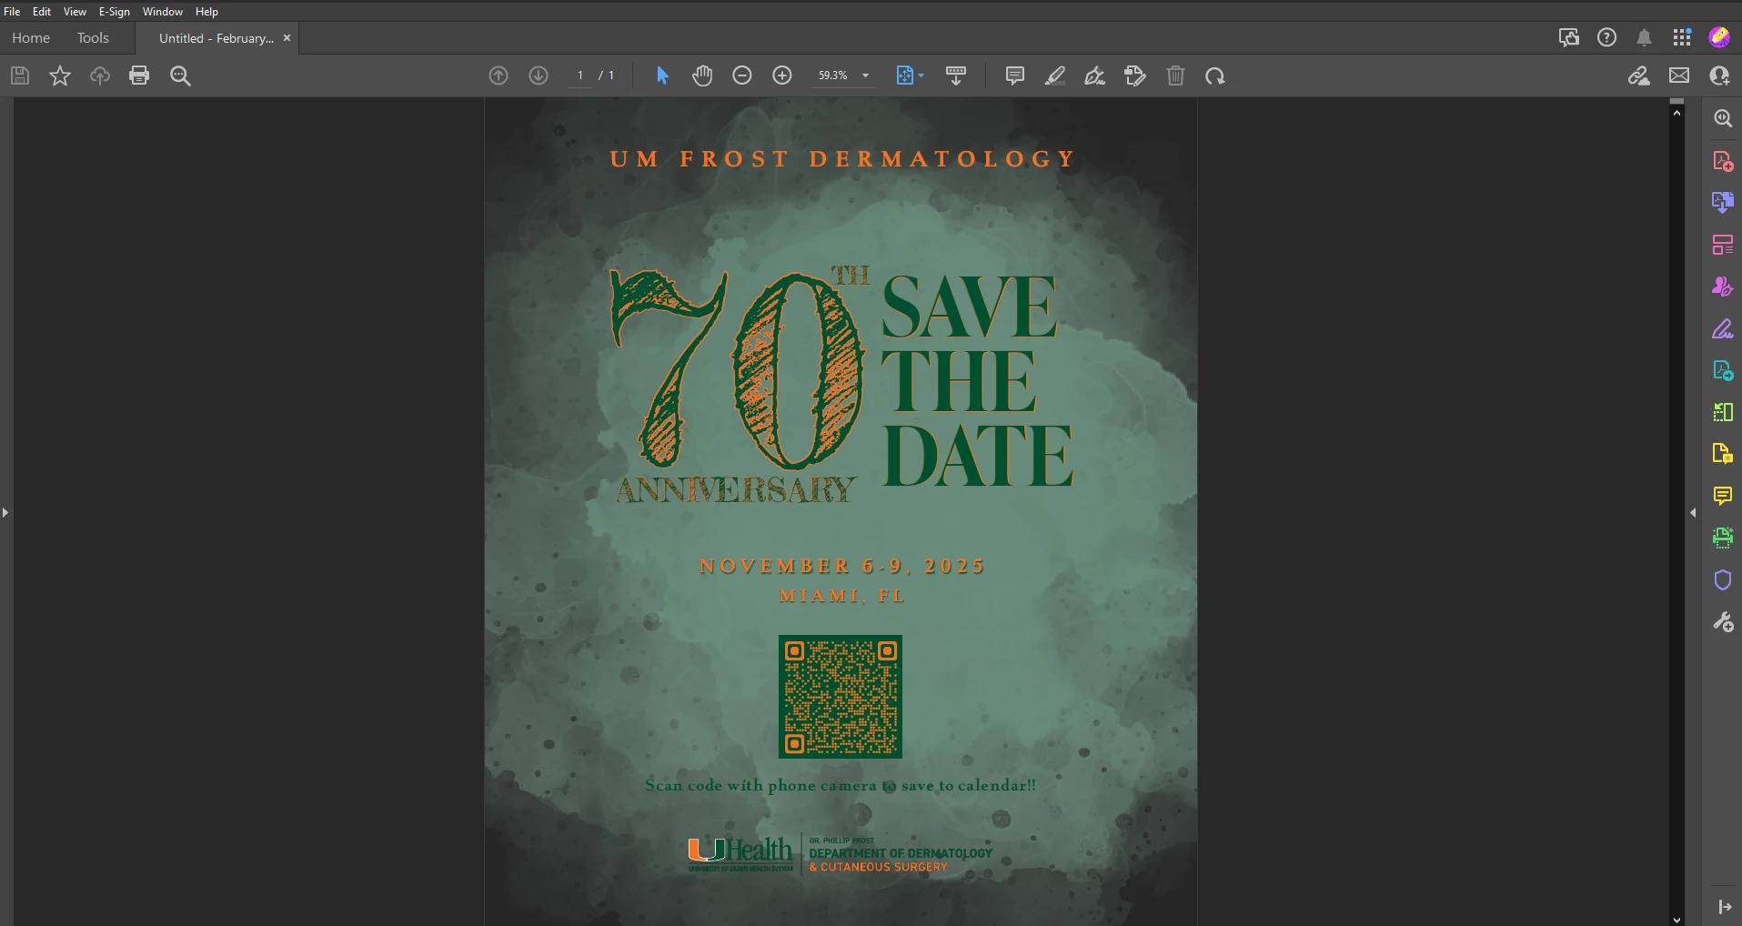Open Comment tool in sidebar
1742x926 pixels.
click(1723, 496)
